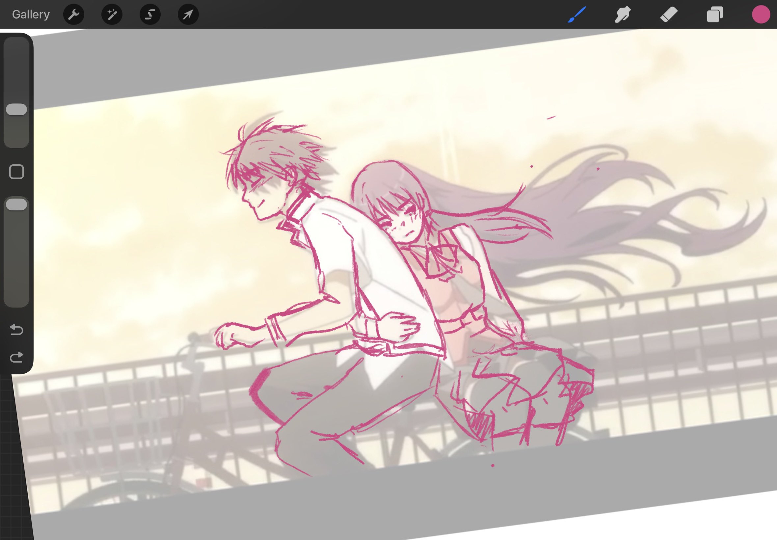Tap the square Modify button in sidebar

coord(16,172)
